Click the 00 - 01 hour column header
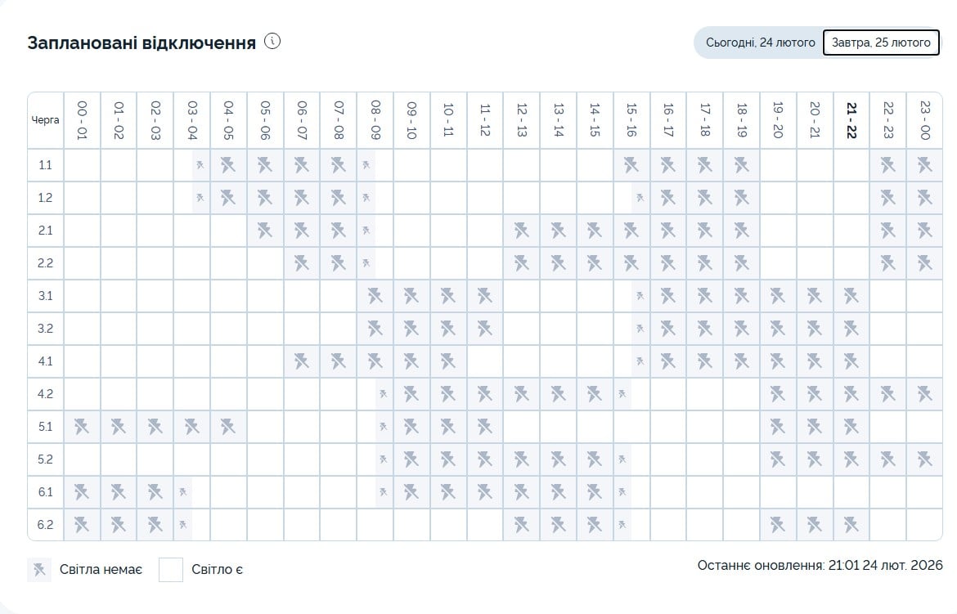This screenshot has width=957, height=614. pos(82,119)
